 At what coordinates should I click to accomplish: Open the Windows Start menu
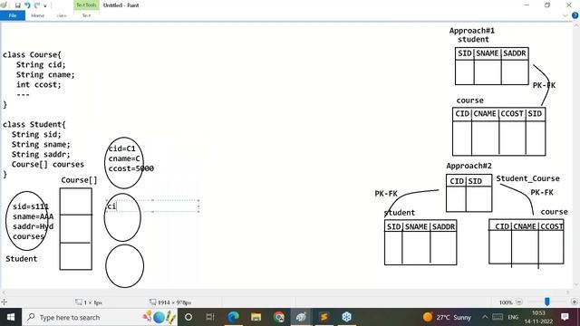point(11,317)
